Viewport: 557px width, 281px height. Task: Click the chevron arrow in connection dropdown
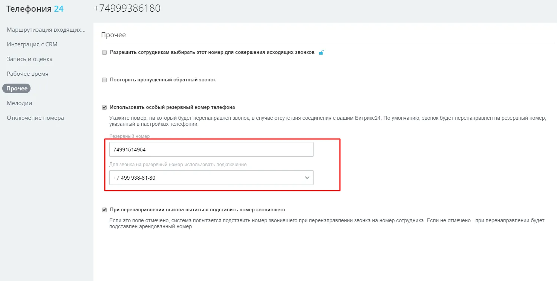(307, 178)
